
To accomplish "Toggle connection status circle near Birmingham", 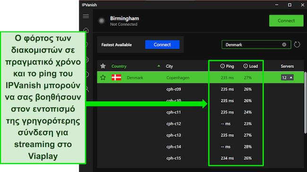I will pos(102,21).
